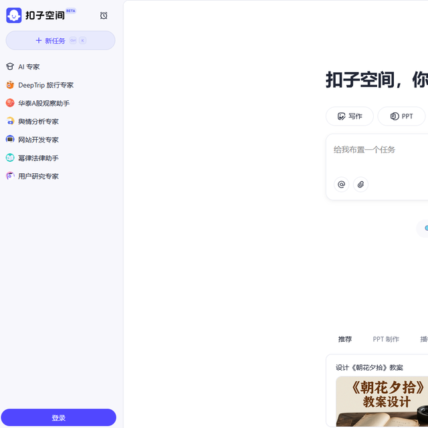The height and width of the screenshot is (428, 428).
Task: Start a 新任务 new task
Action: tap(60, 40)
